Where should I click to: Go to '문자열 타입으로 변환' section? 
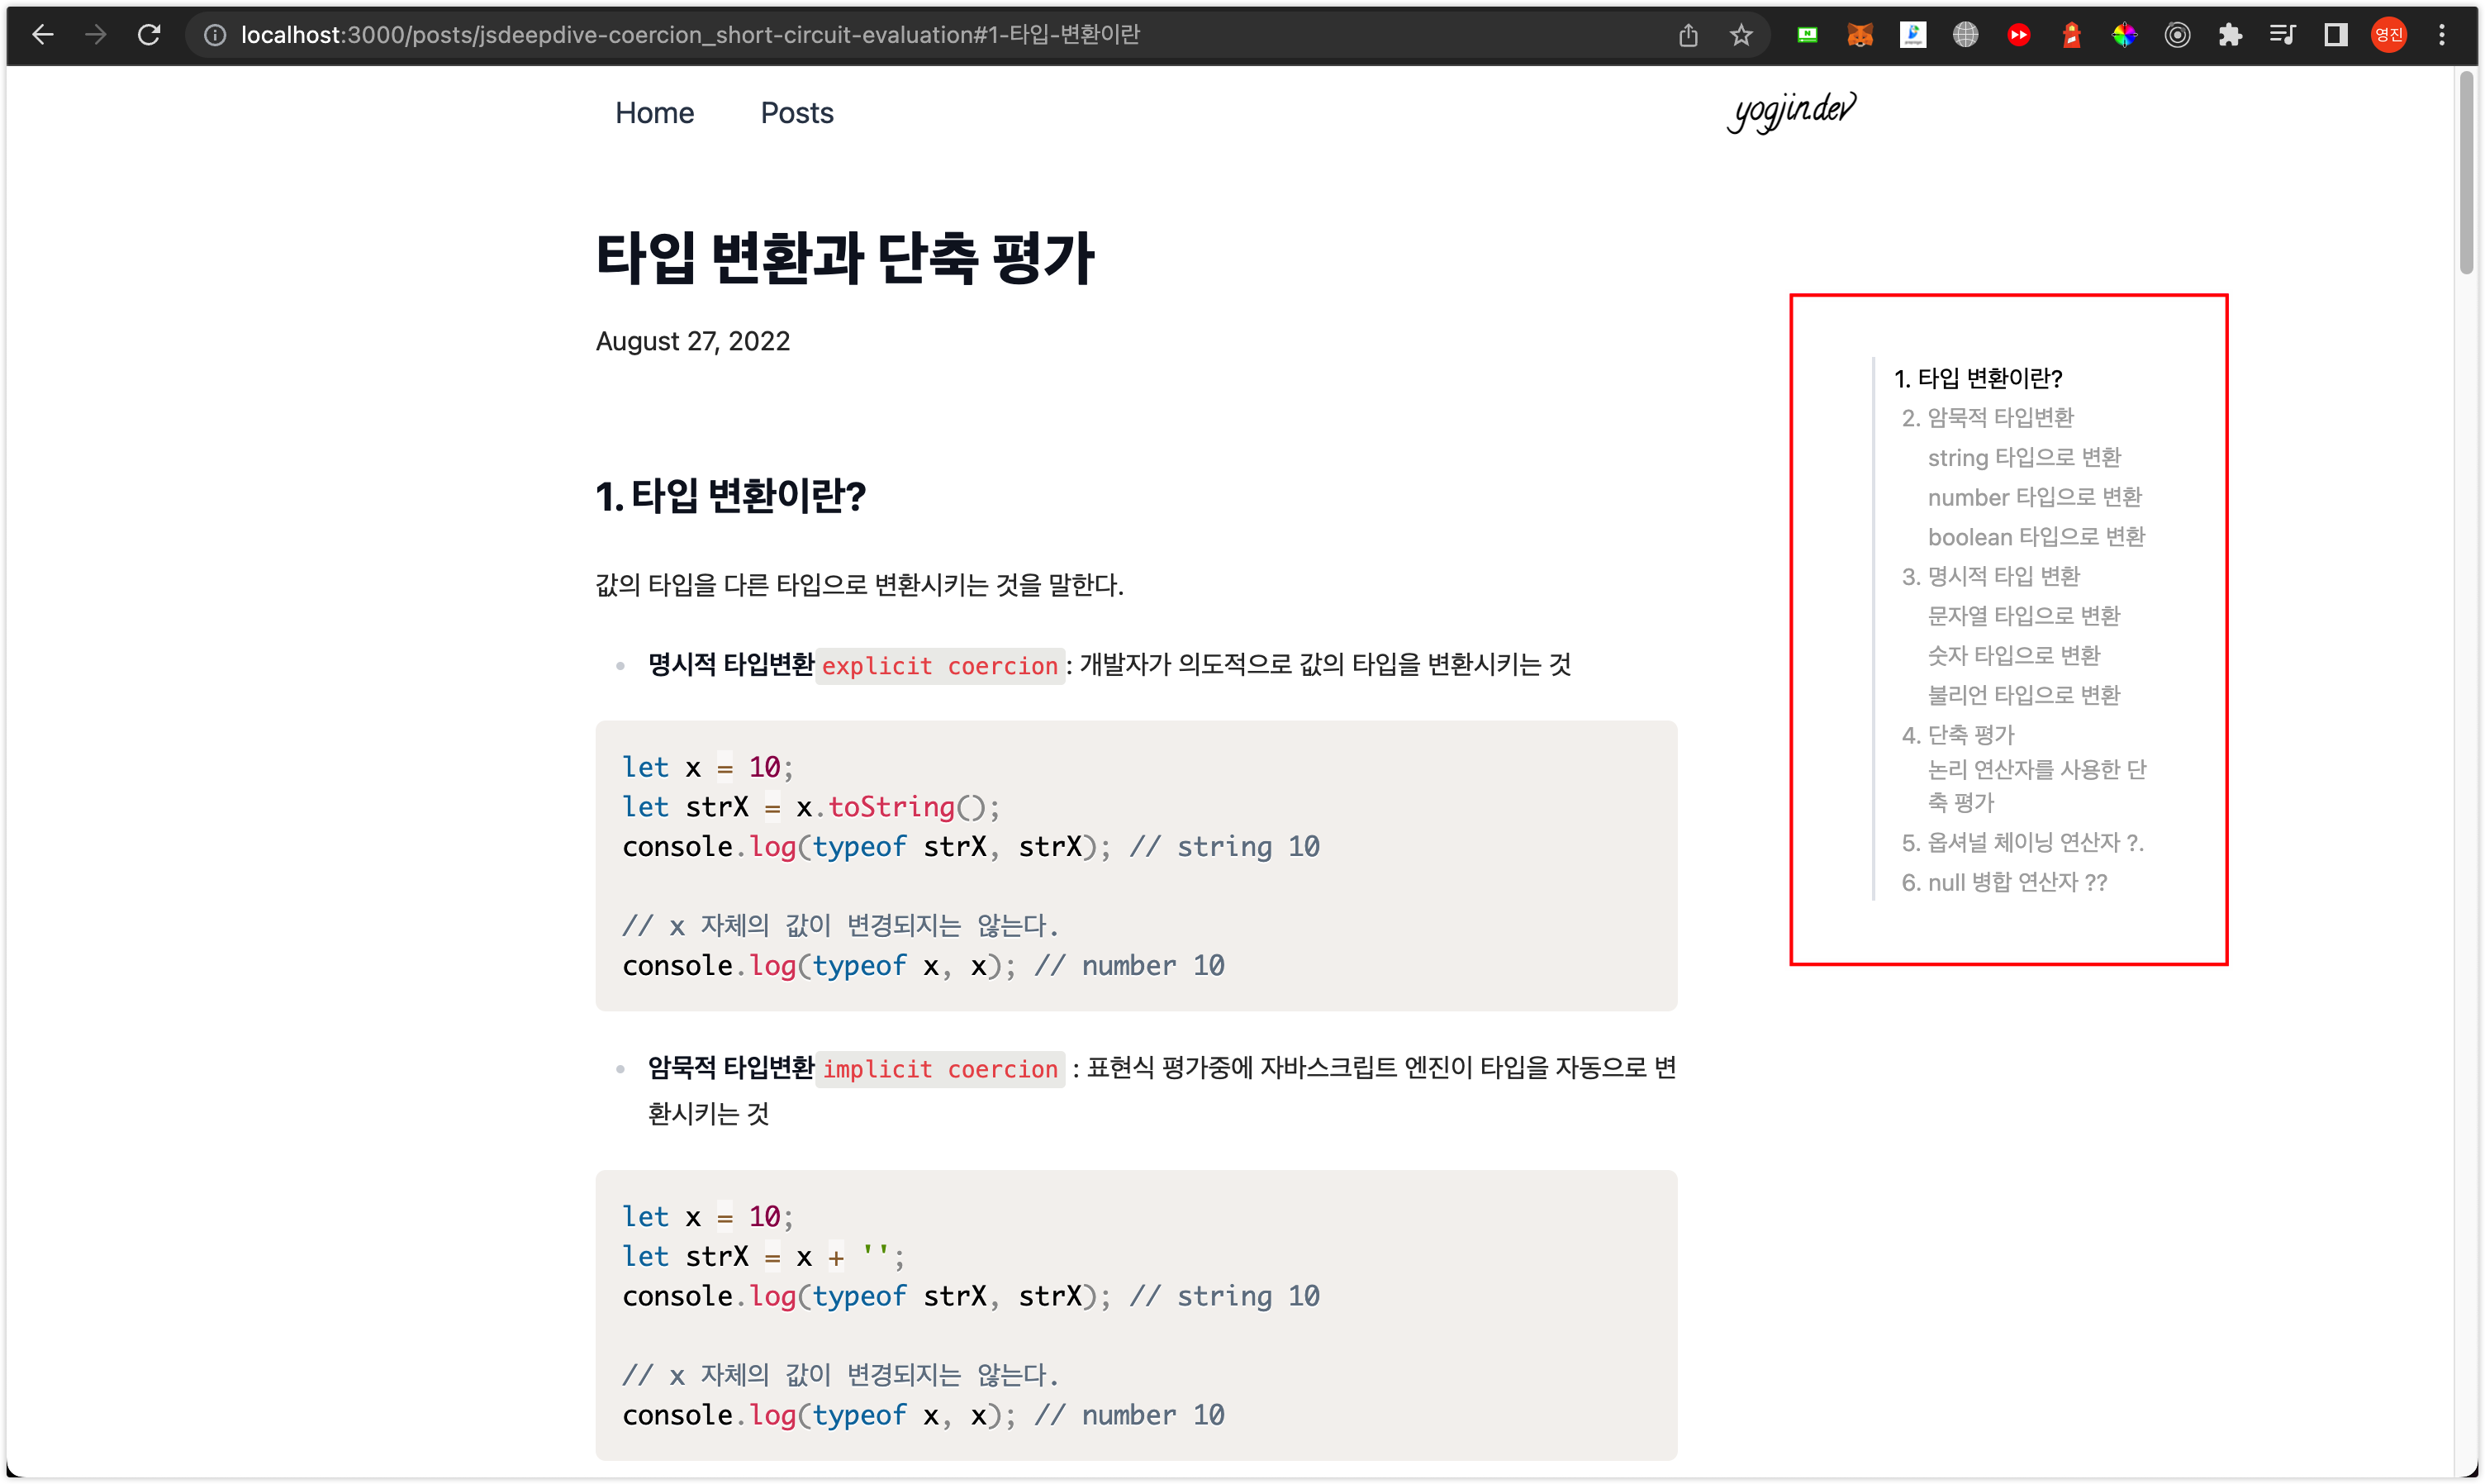(2023, 616)
